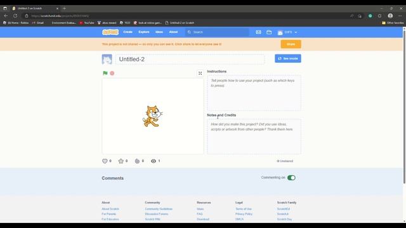Screen dimensions: 406x228
Task: Focus the Instructions text area
Action: click(254, 93)
